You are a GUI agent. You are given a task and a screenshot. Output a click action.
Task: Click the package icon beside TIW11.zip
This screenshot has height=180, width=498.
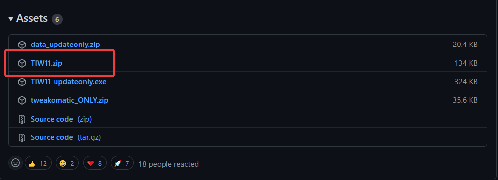coord(22,63)
